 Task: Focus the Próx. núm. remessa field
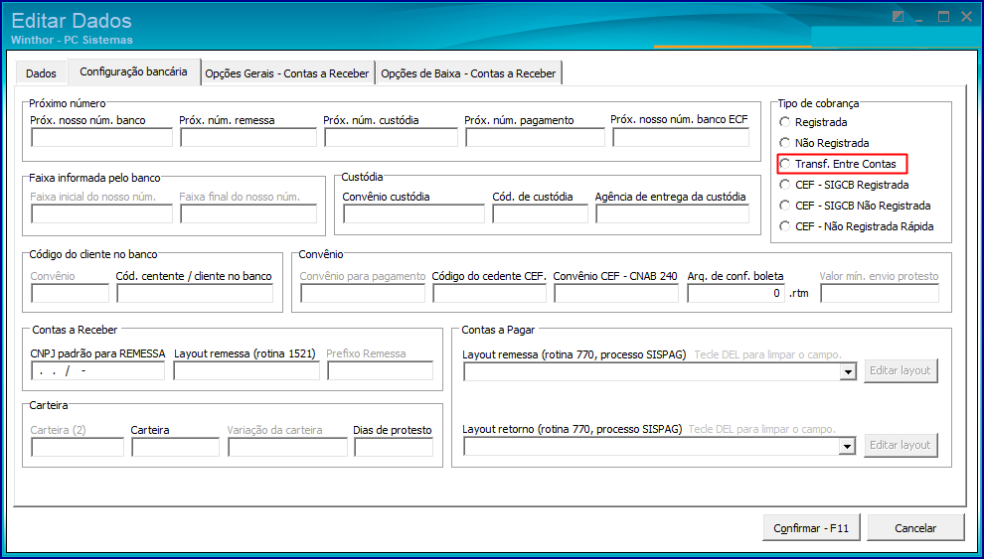pyautogui.click(x=248, y=138)
